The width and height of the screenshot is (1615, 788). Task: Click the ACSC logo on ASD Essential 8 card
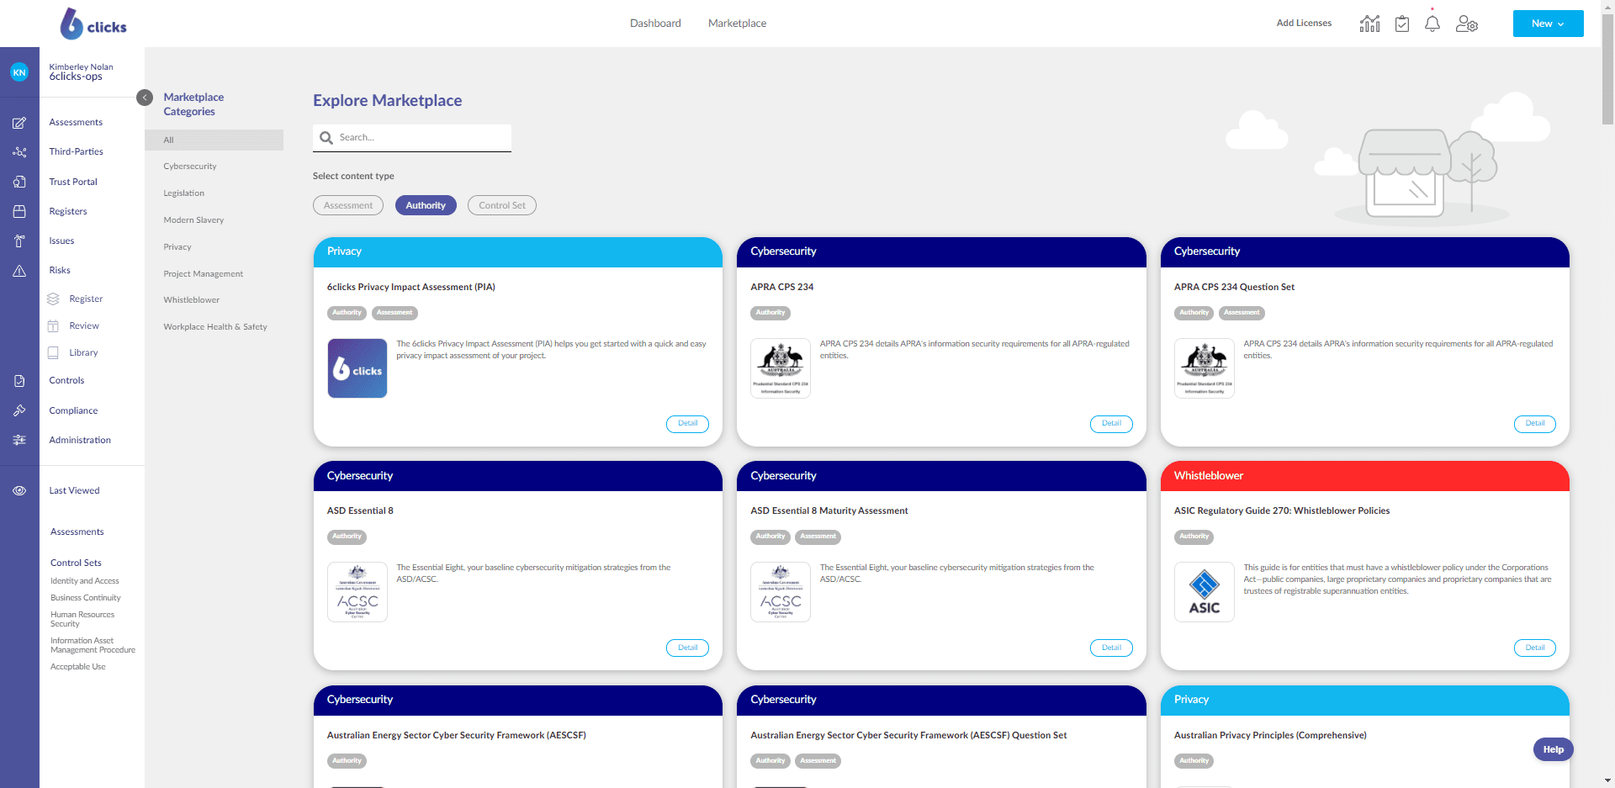click(357, 592)
